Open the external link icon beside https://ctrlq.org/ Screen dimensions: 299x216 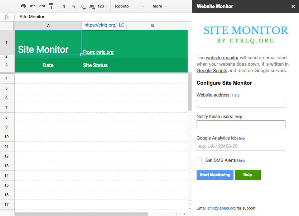pyautogui.click(x=121, y=25)
